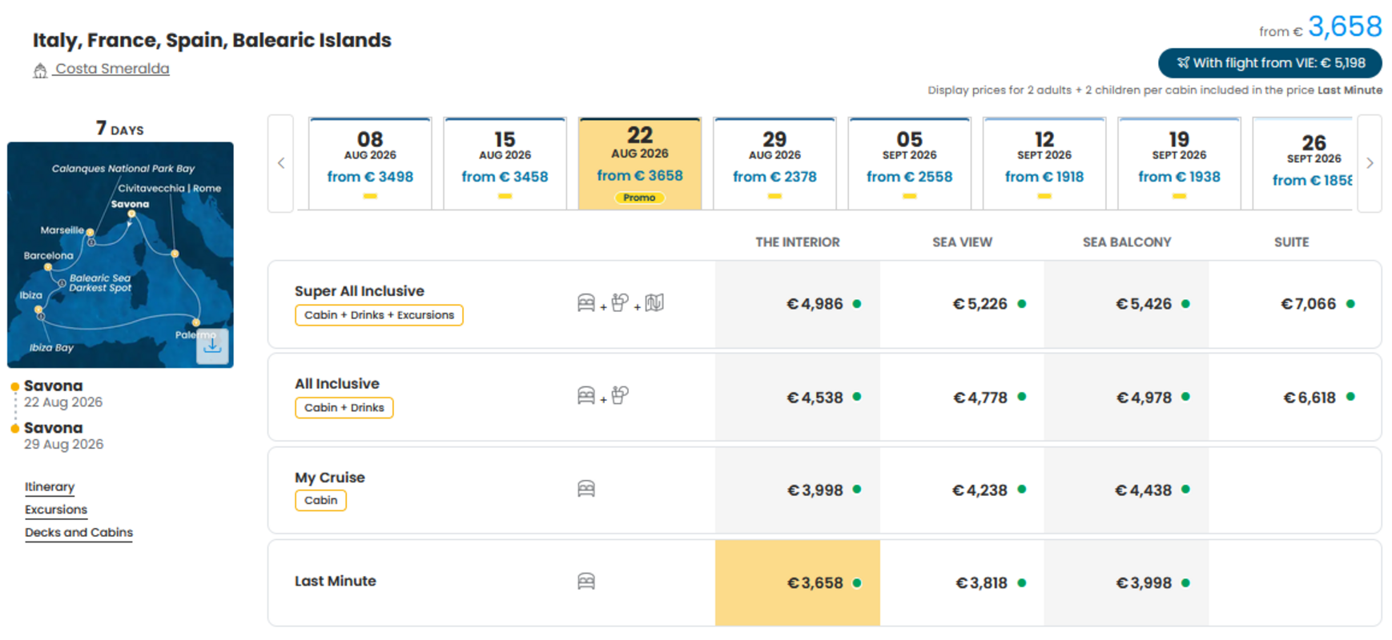Show later departure dates with right chevron

[x=1370, y=163]
